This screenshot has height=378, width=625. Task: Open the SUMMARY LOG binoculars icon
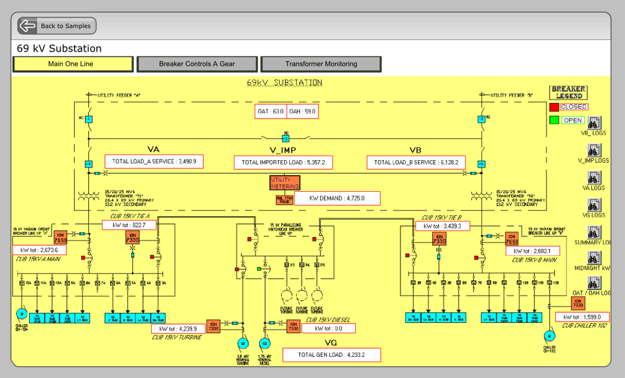tap(594, 232)
